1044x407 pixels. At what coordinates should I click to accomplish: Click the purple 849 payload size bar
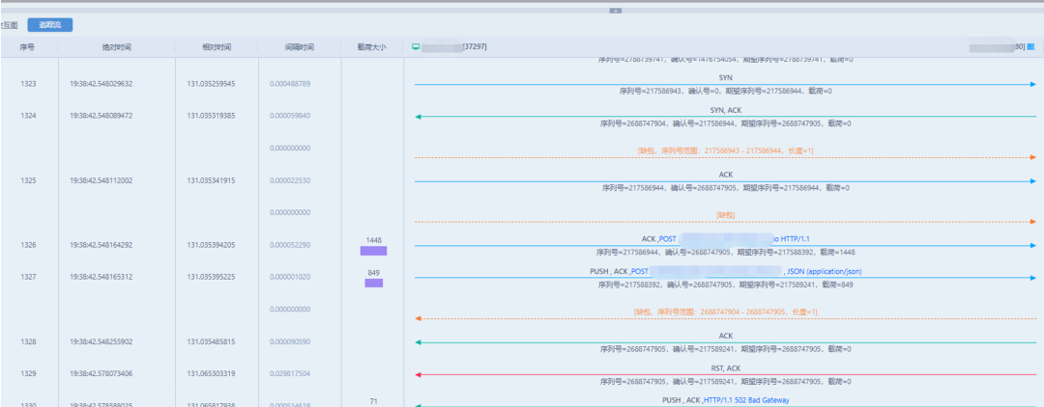tap(373, 284)
